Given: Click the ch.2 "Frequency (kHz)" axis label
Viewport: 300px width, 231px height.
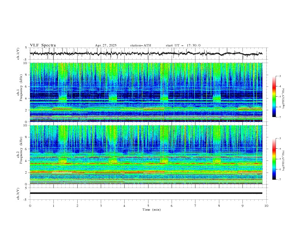Looking at the screenshot, I should 21,150.
